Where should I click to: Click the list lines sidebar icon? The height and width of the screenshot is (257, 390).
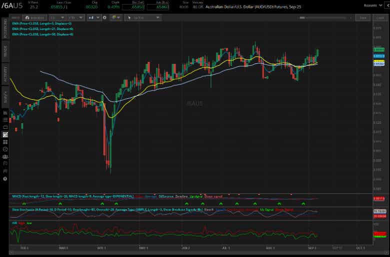click(x=5, y=120)
